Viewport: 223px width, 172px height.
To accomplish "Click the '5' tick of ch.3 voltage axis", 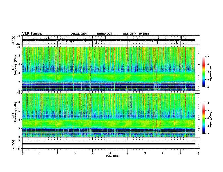I will [x=19, y=140].
